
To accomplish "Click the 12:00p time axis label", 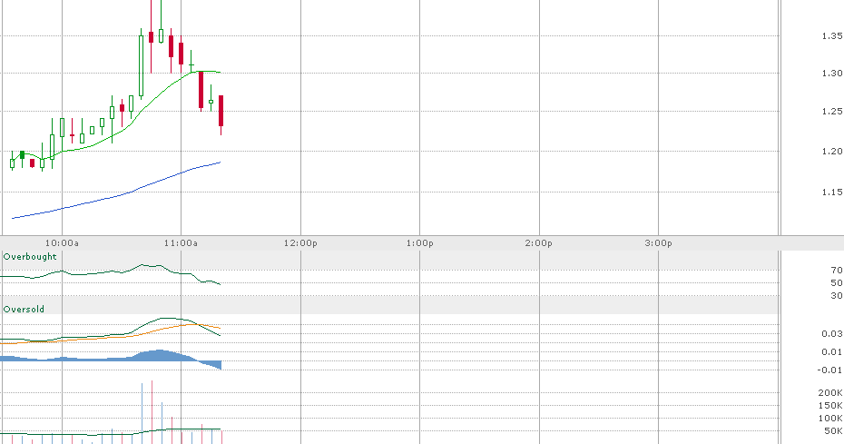I will [x=300, y=243].
